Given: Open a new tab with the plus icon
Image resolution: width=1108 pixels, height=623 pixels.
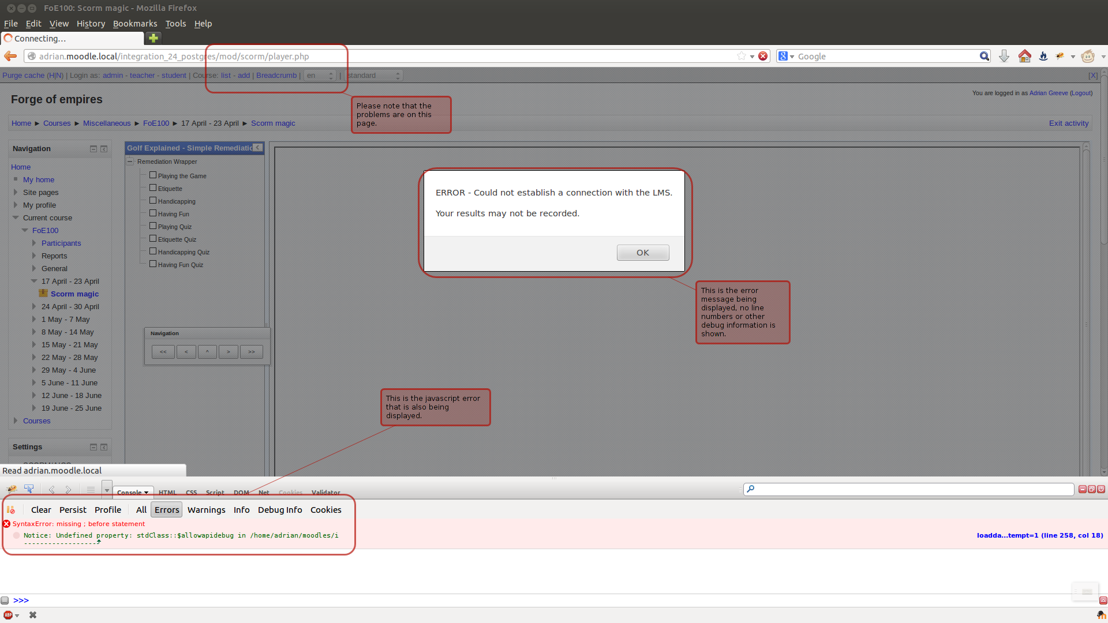Looking at the screenshot, I should [154, 38].
